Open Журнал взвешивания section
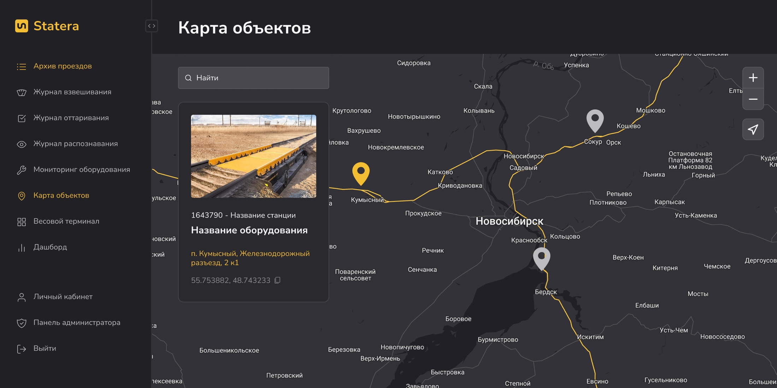The height and width of the screenshot is (388, 777). tap(72, 92)
